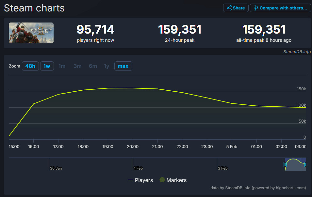Toggle the Players series in legend
The height and width of the screenshot is (197, 312).
click(x=140, y=180)
